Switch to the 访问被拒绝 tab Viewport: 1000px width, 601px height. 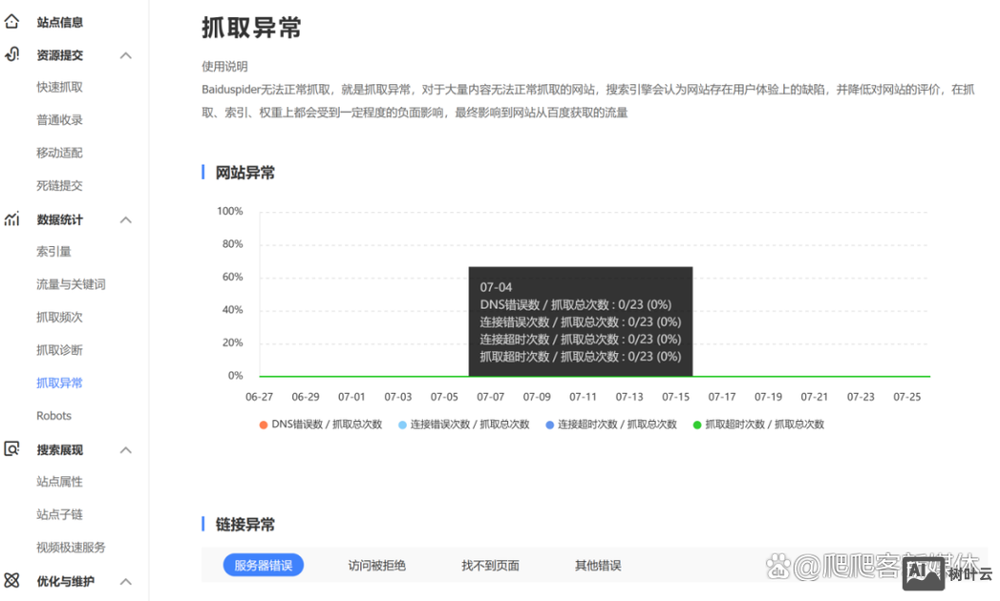(377, 565)
